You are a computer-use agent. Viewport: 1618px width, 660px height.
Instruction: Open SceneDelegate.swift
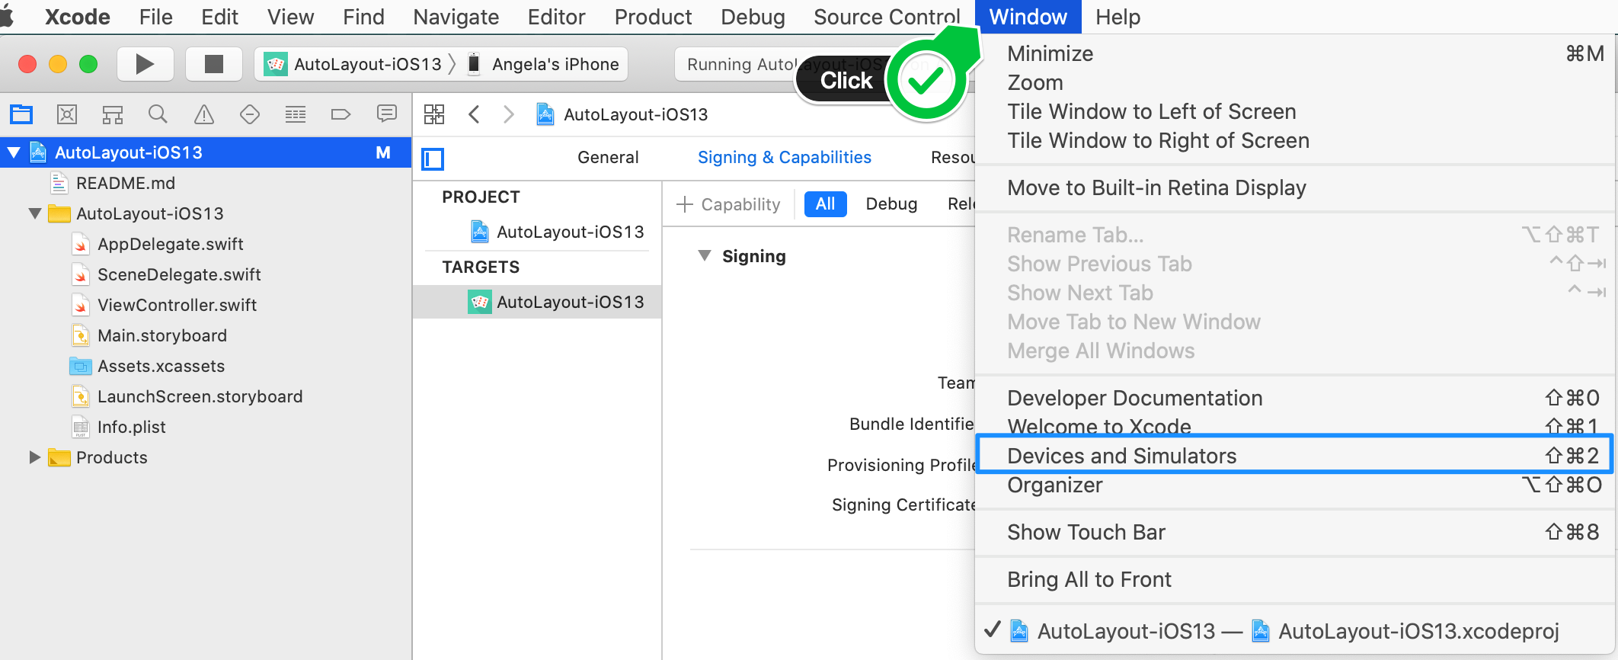pos(206,274)
